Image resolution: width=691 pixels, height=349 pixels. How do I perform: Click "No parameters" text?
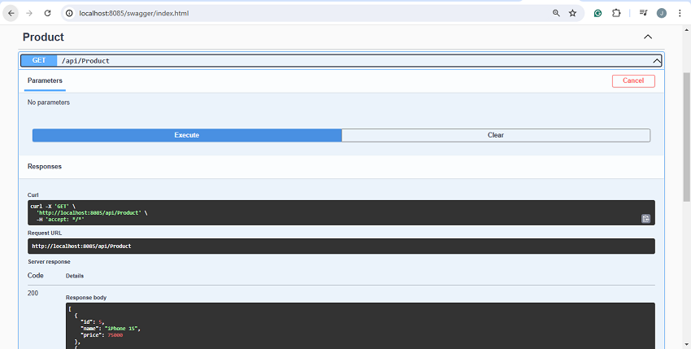49,103
